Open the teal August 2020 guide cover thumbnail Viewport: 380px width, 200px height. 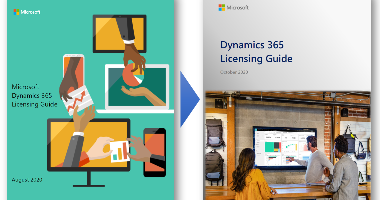click(x=90, y=100)
